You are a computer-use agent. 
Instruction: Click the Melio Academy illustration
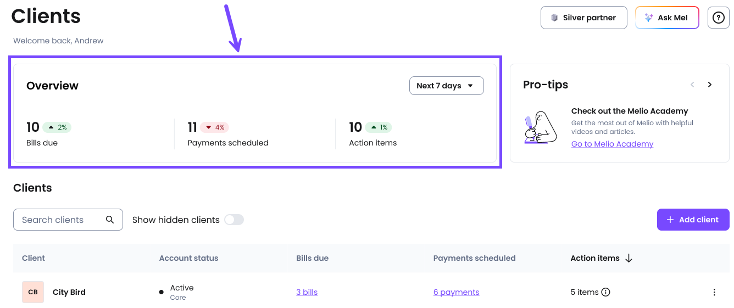541,127
